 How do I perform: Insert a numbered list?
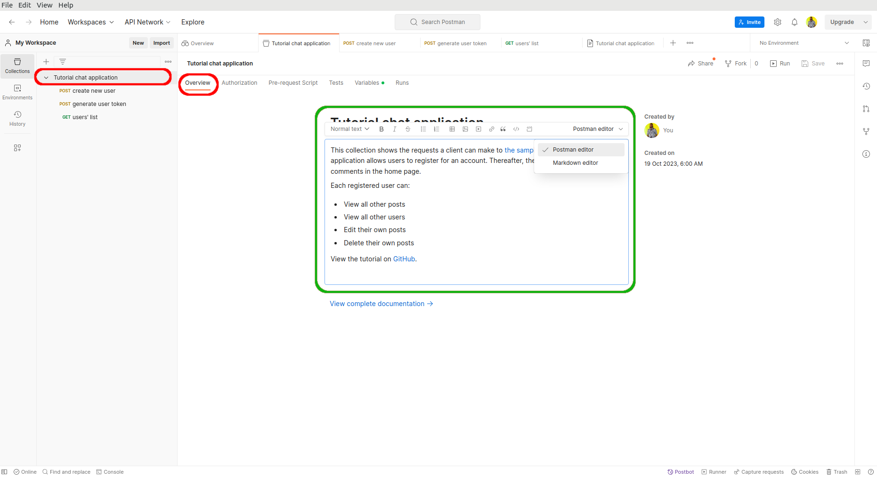[x=437, y=129]
